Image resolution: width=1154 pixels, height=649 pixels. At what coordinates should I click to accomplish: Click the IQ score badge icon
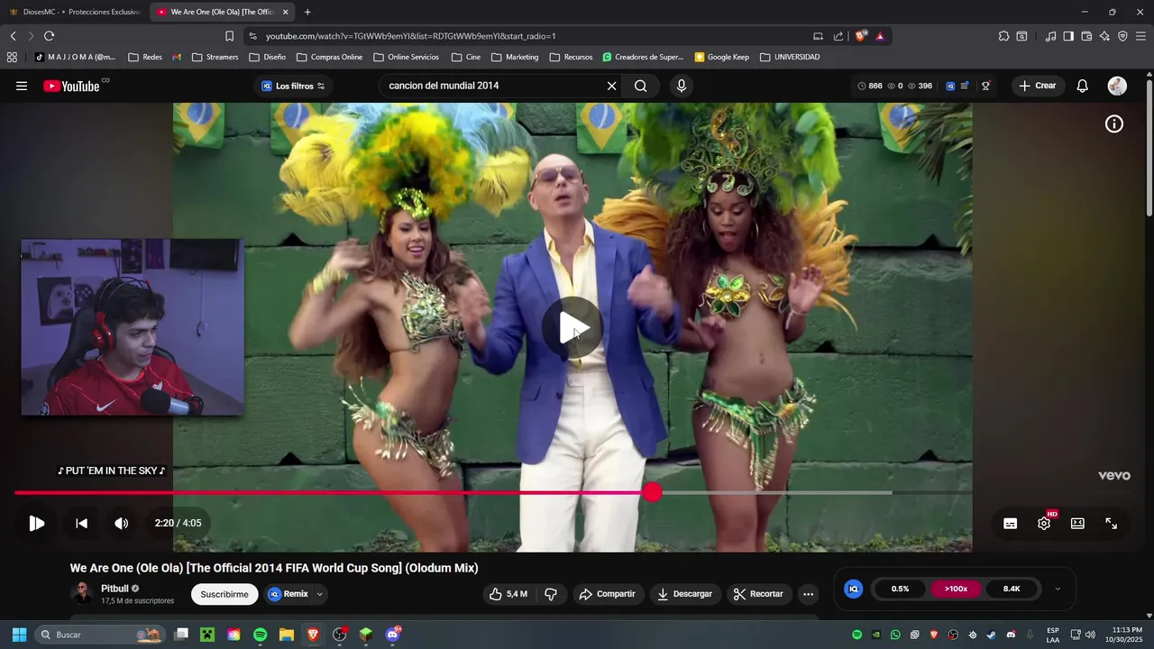click(853, 589)
